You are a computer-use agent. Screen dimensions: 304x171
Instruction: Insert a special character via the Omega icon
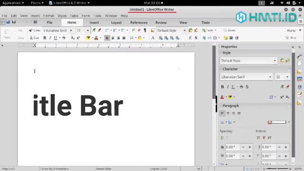coord(215,38)
